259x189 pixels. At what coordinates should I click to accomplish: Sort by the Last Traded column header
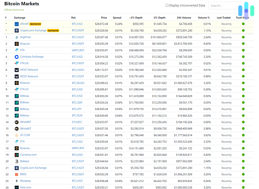[x=224, y=18]
